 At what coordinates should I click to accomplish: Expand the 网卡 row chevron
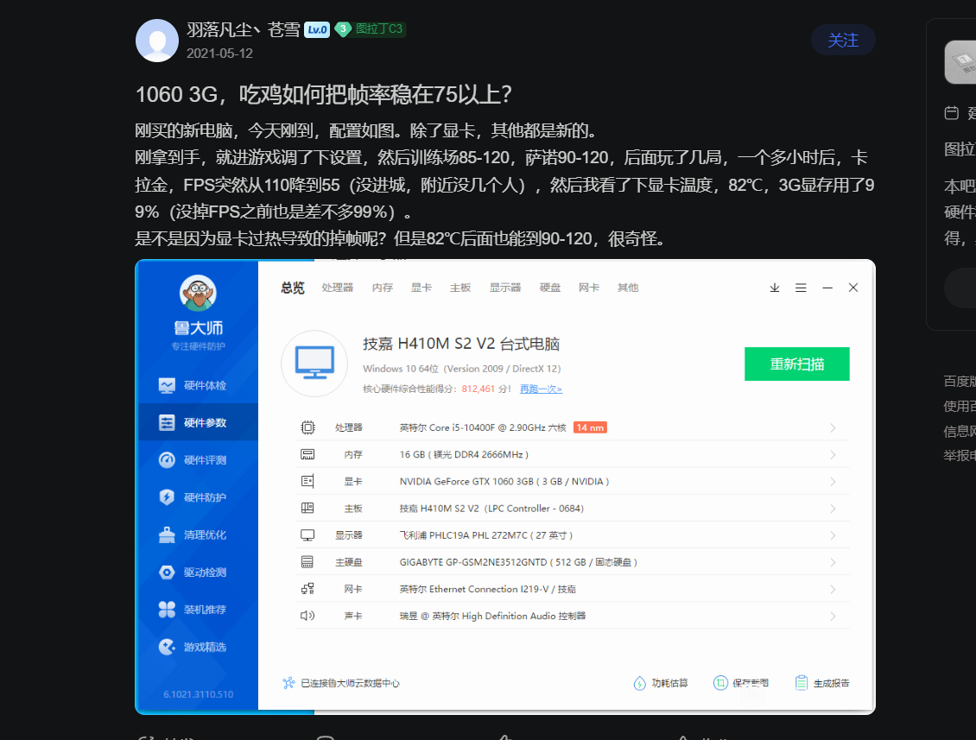(833, 590)
